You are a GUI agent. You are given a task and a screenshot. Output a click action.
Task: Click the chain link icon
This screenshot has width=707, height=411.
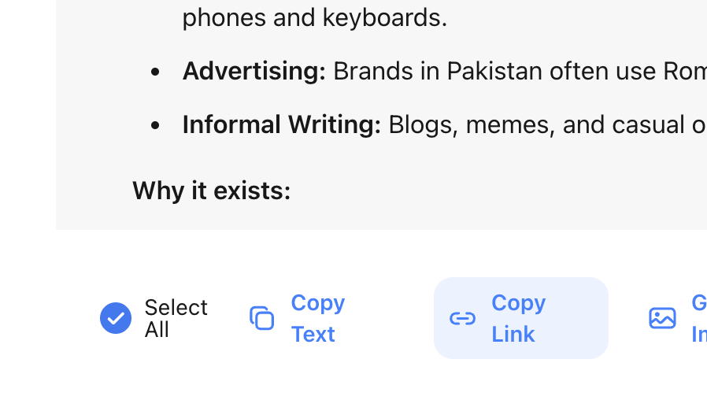click(463, 318)
